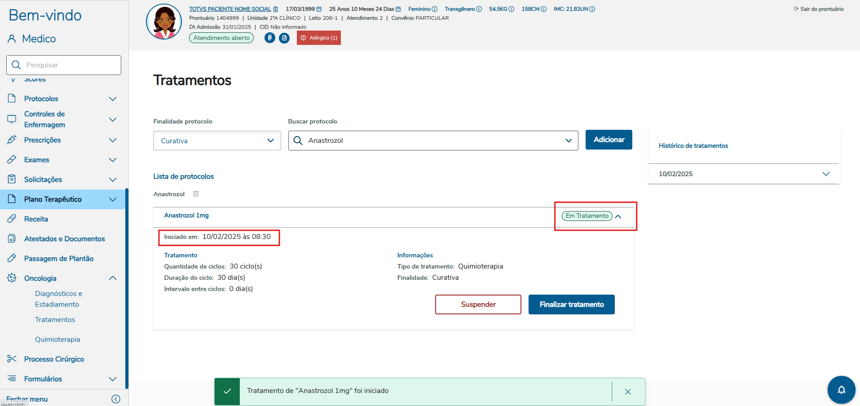
Task: Expand the Prescrições menu
Action: (x=113, y=140)
